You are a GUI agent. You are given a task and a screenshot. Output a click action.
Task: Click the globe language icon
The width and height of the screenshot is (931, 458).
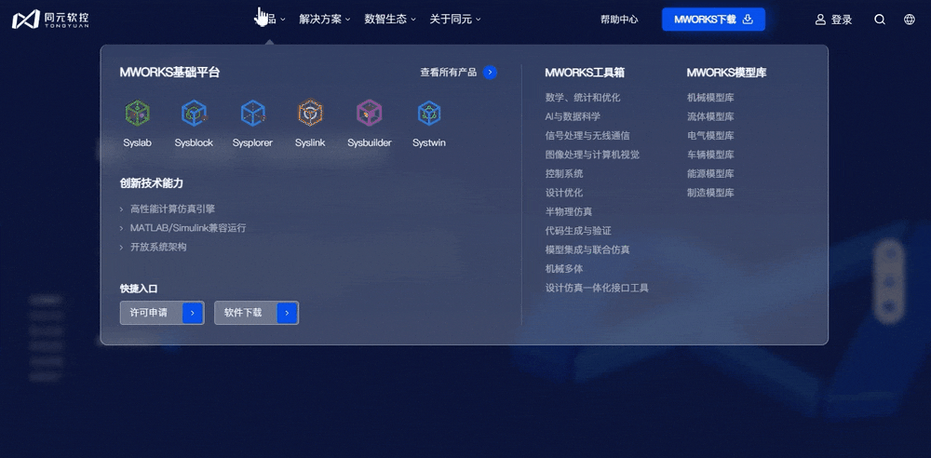[x=909, y=20]
